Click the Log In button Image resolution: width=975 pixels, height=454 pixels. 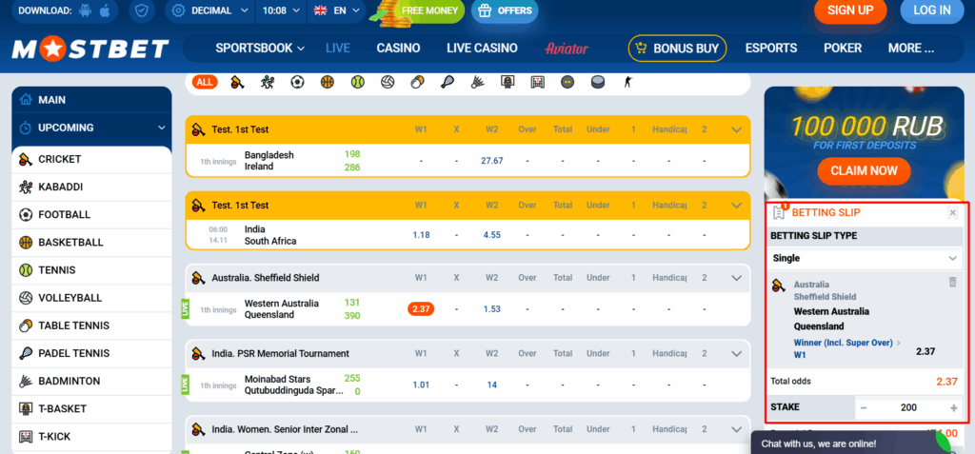932,10
